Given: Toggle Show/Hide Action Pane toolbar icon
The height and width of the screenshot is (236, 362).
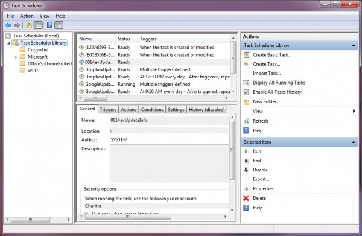Looking at the screenshot, I should point(59,25).
